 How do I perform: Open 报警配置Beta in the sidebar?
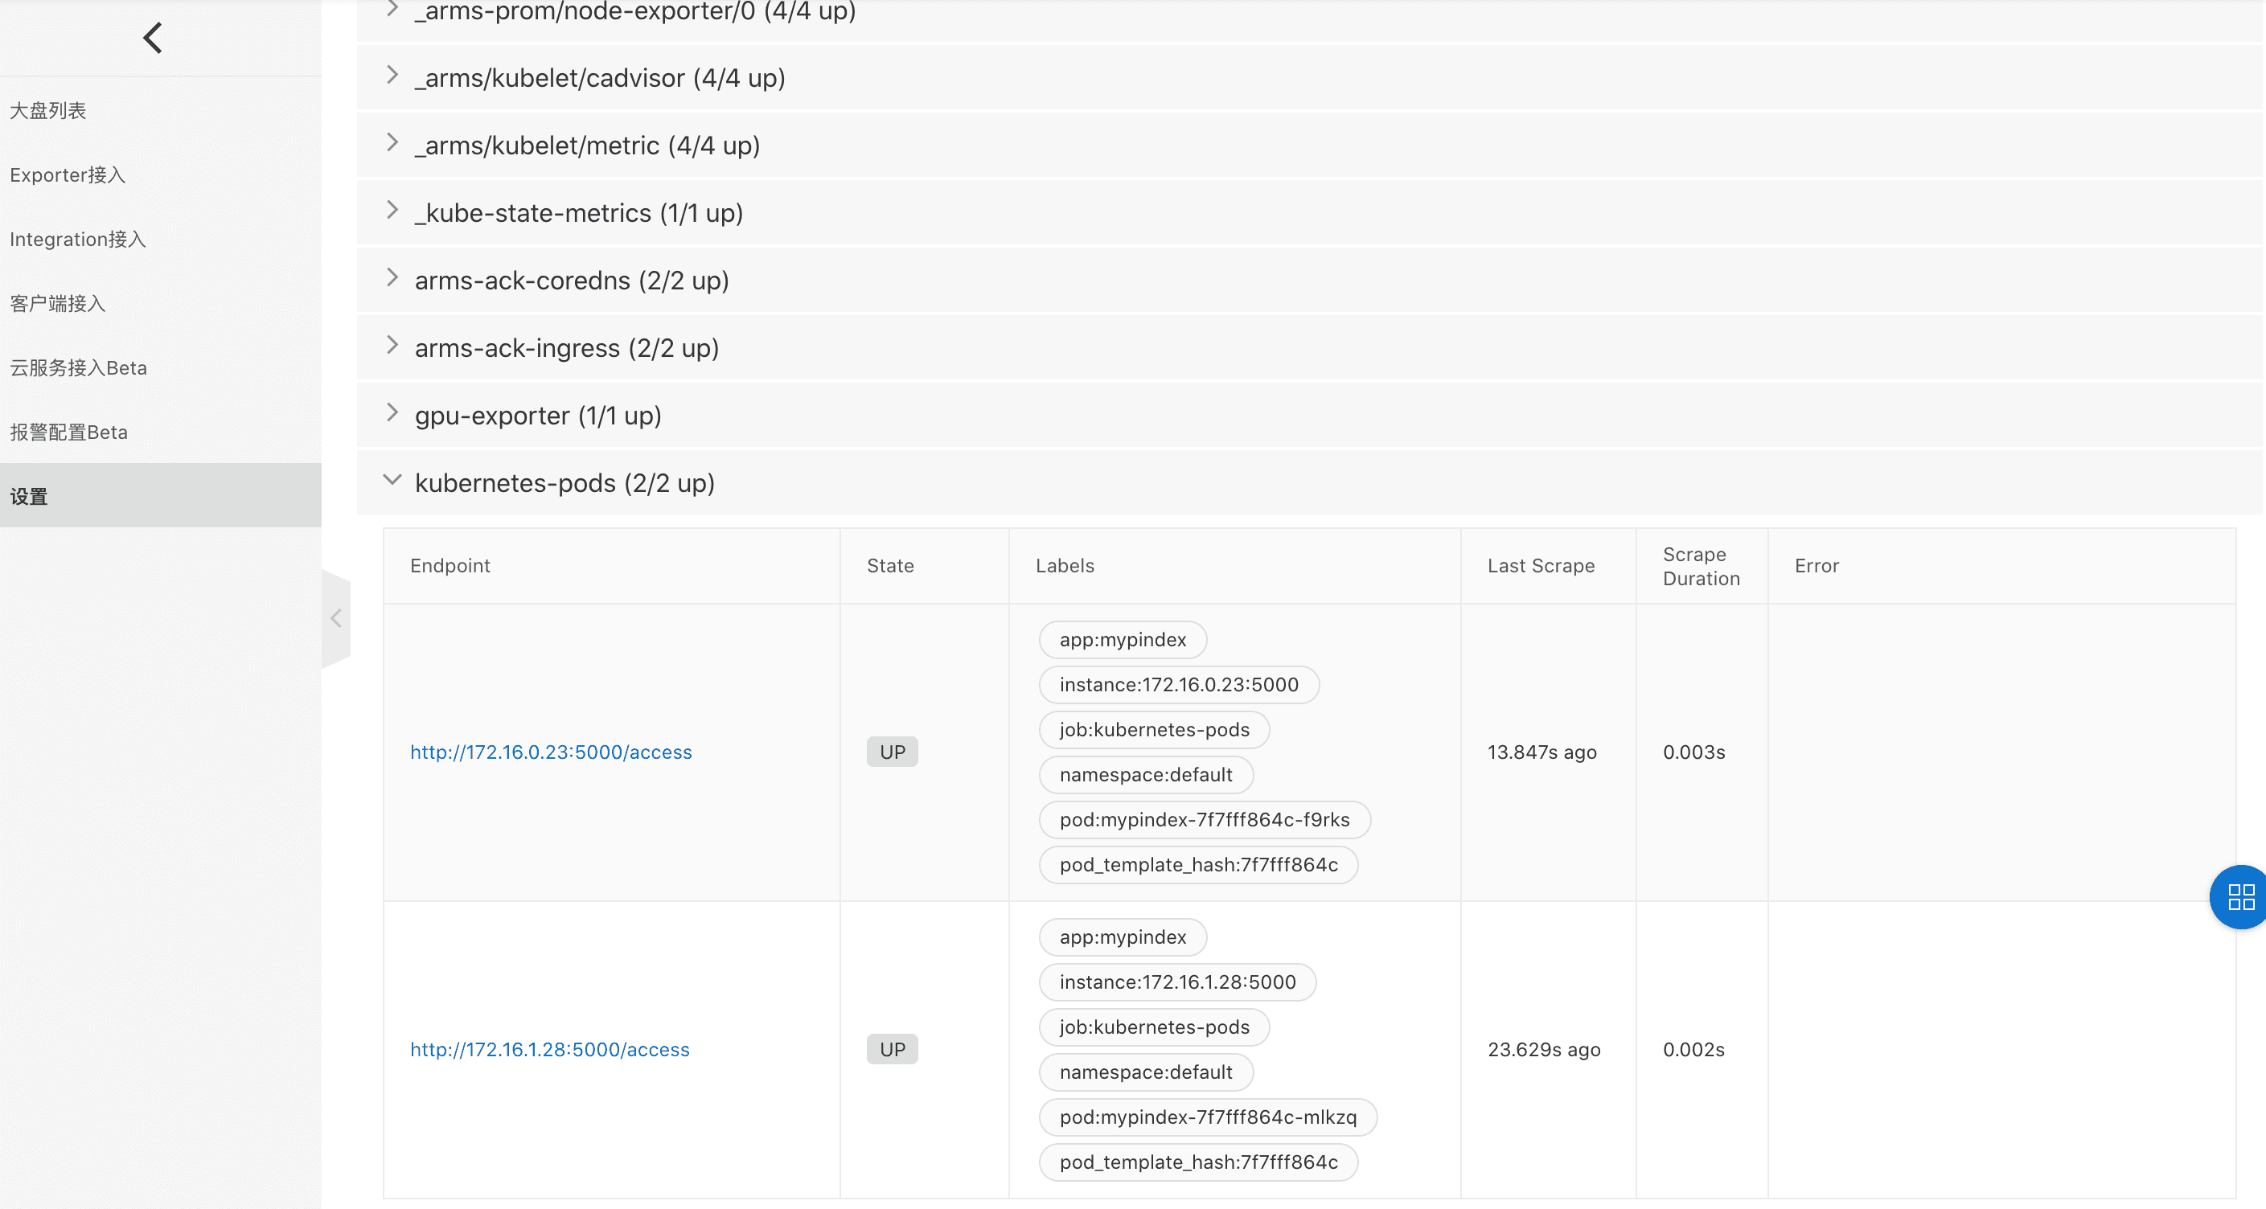point(68,432)
